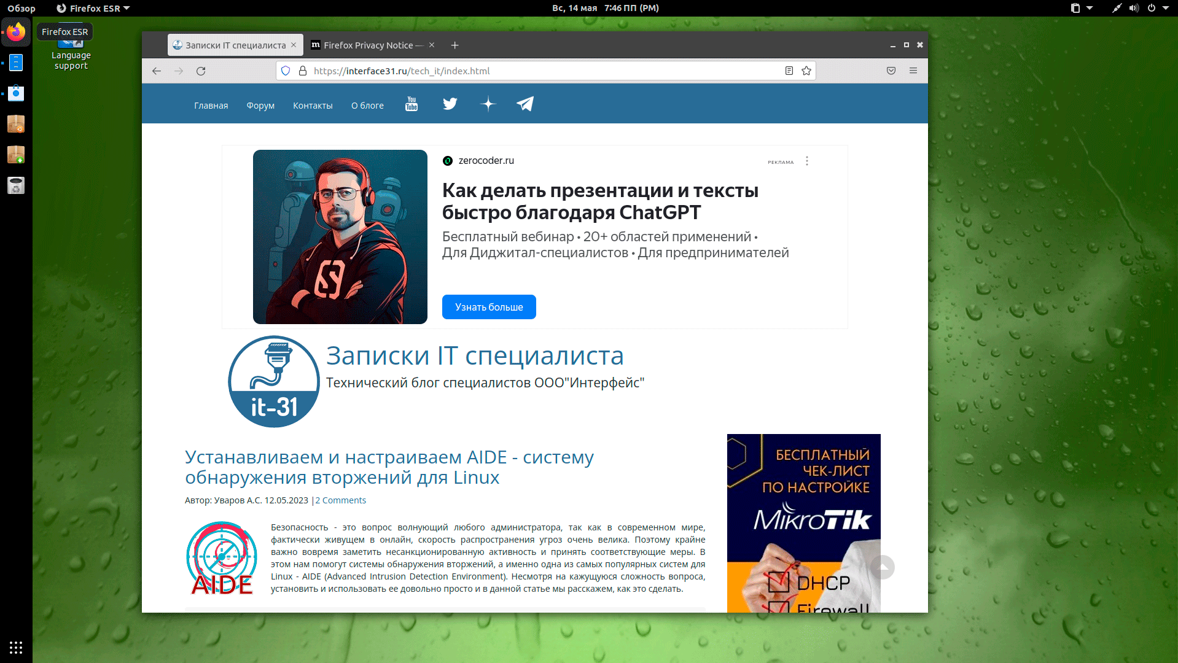1178x663 pixels.
Task: Bookmark this page with the star
Action: coord(806,71)
